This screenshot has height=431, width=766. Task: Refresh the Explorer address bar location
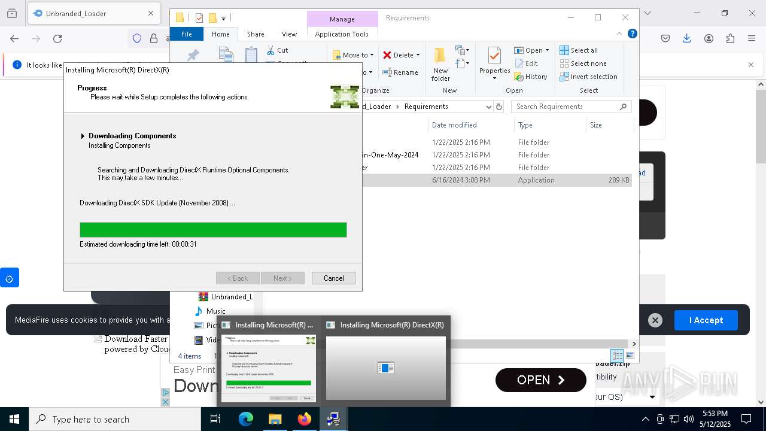tap(499, 107)
